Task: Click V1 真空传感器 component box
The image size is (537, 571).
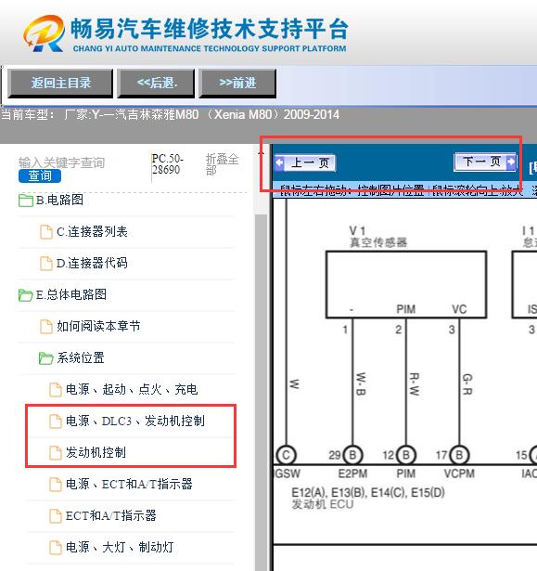Action: point(406,284)
